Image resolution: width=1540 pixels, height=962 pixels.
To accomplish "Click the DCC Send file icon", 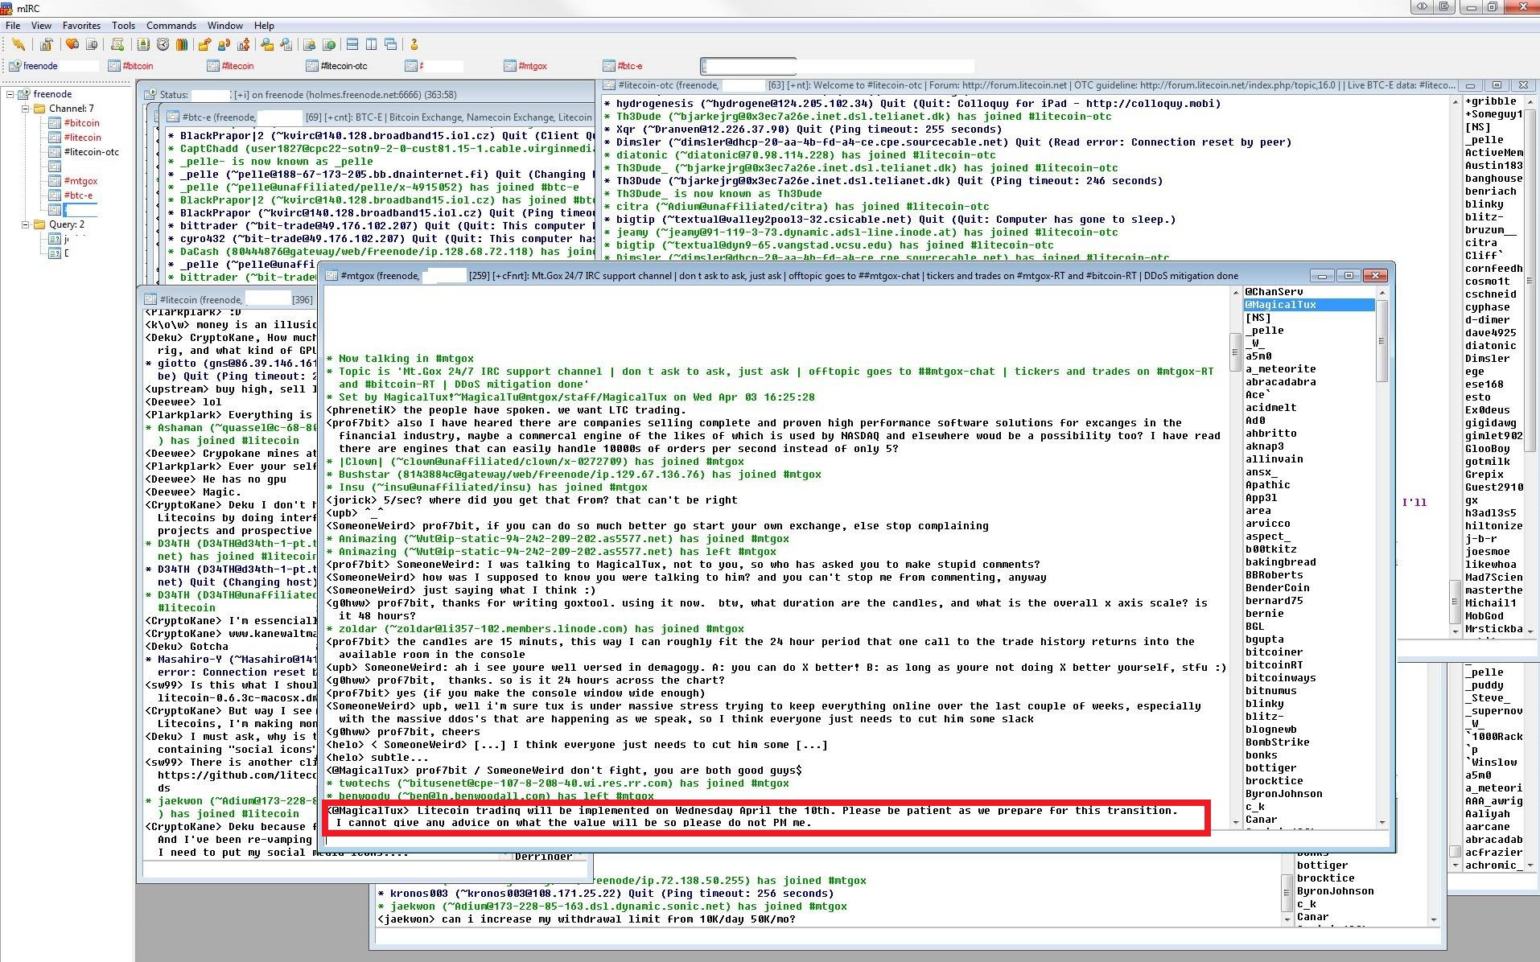I will point(205,45).
